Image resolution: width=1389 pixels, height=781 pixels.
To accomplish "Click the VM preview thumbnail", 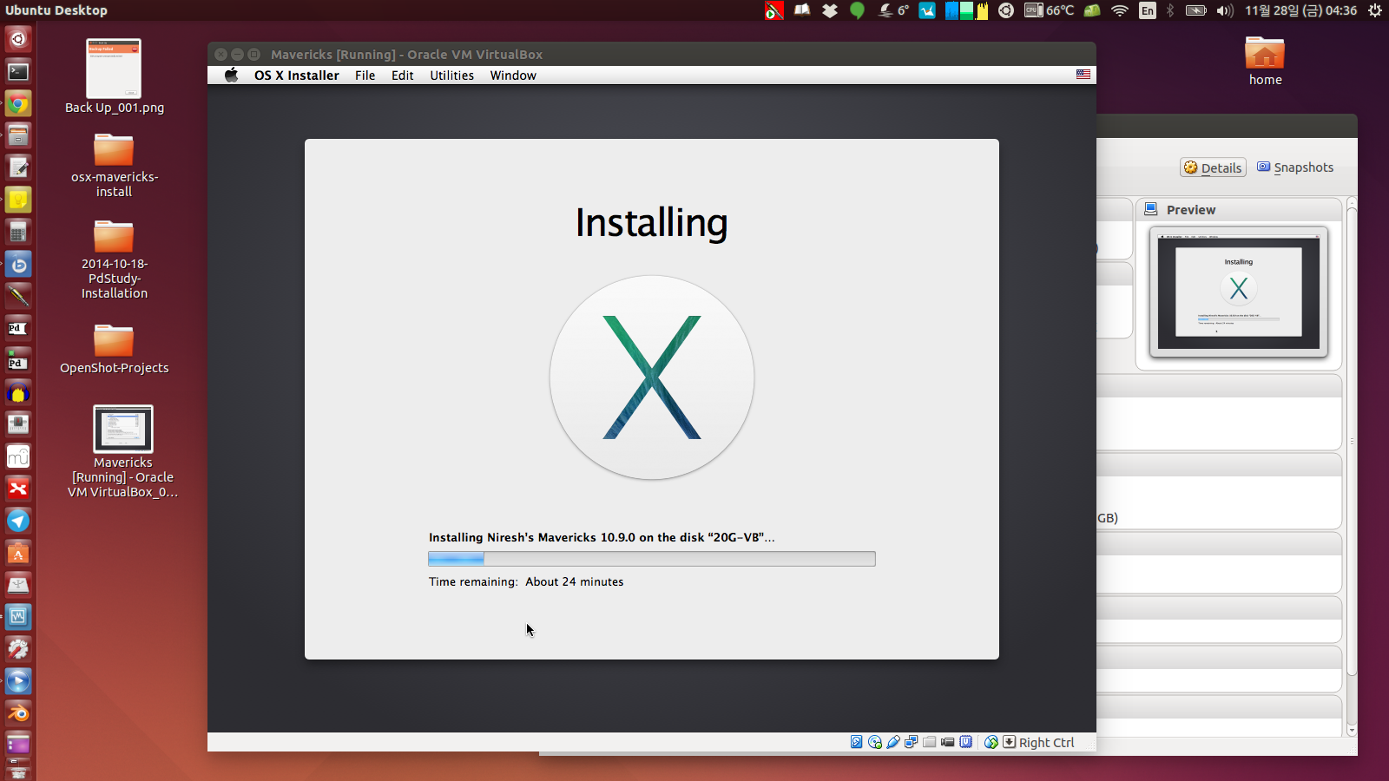I will tap(1239, 292).
